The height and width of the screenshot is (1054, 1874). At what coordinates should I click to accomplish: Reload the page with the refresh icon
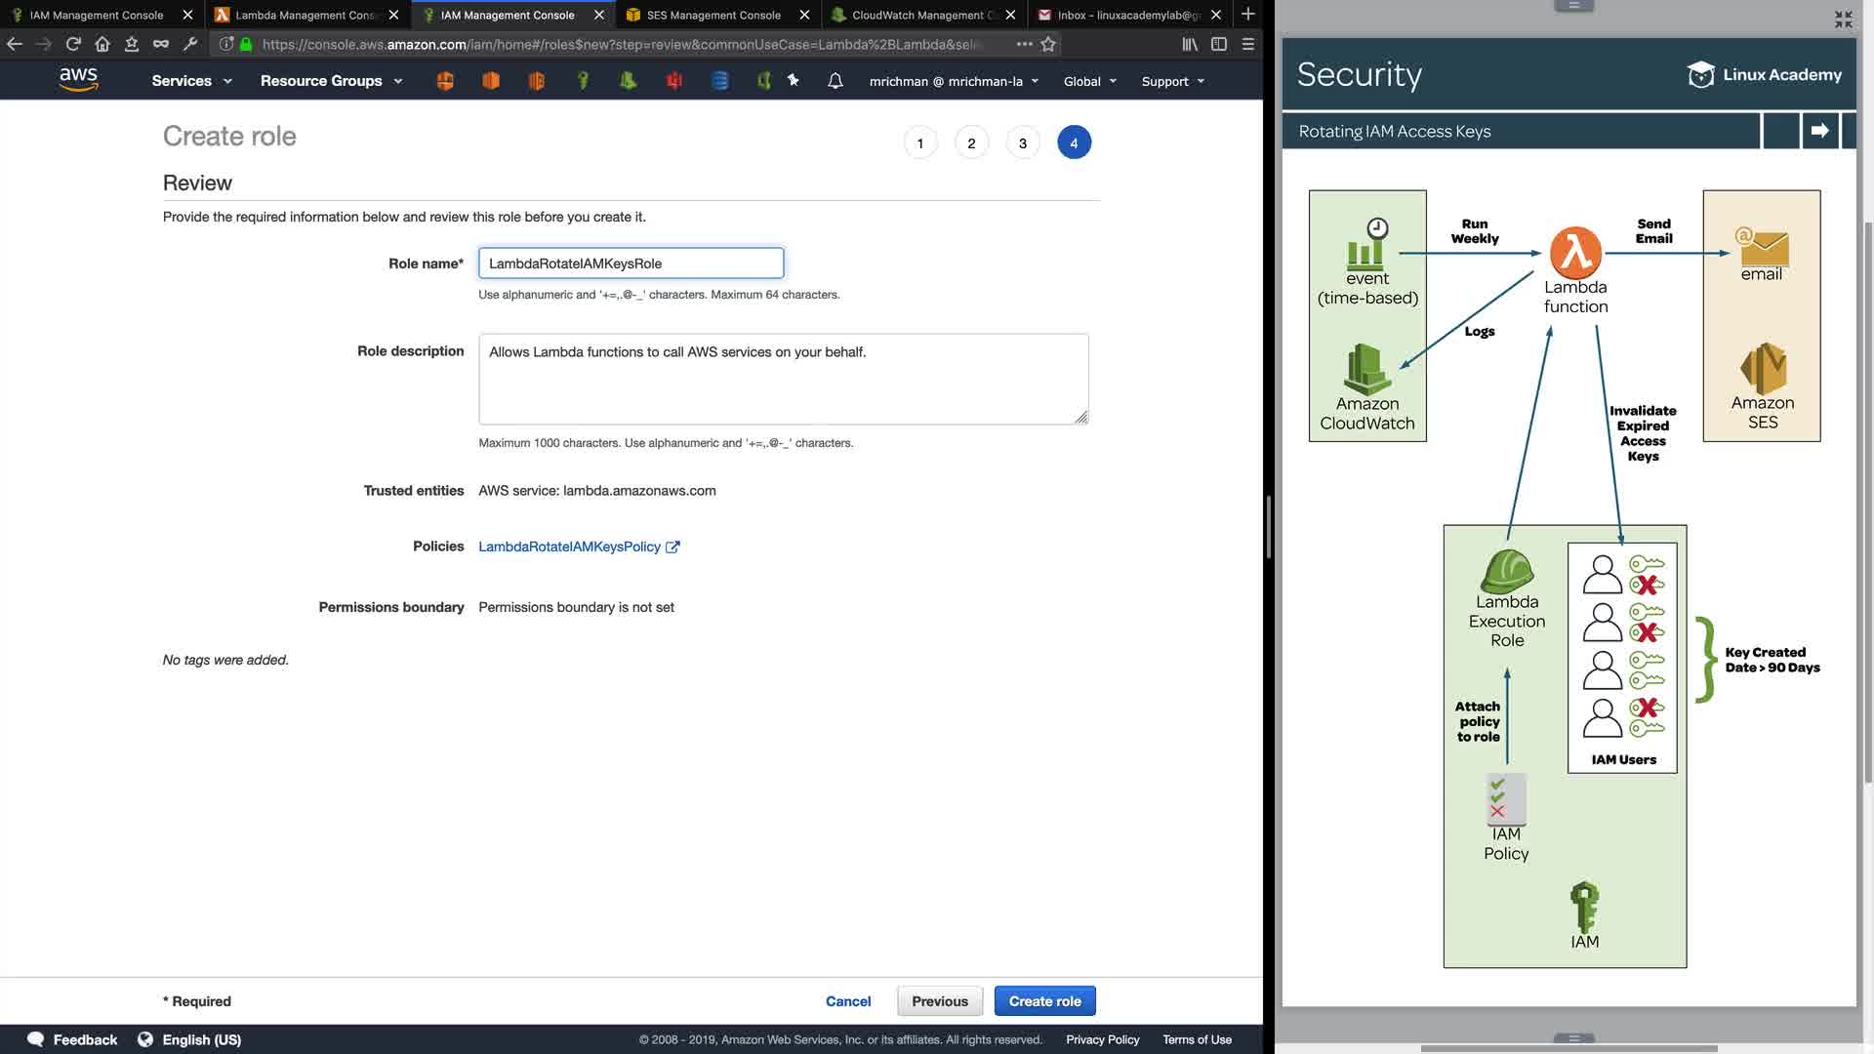[x=73, y=44]
